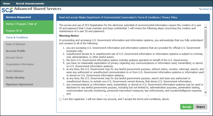Select the Account Profile section

(16, 51)
